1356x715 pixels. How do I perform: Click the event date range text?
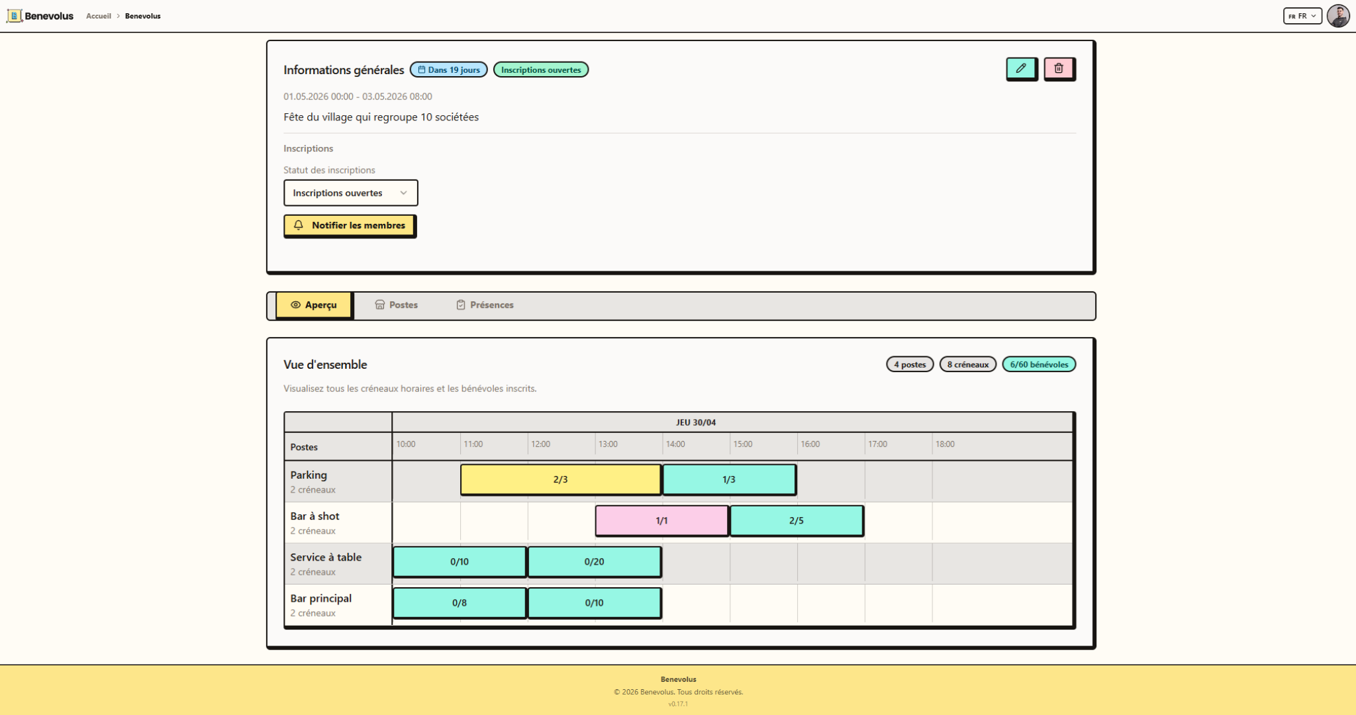(358, 96)
